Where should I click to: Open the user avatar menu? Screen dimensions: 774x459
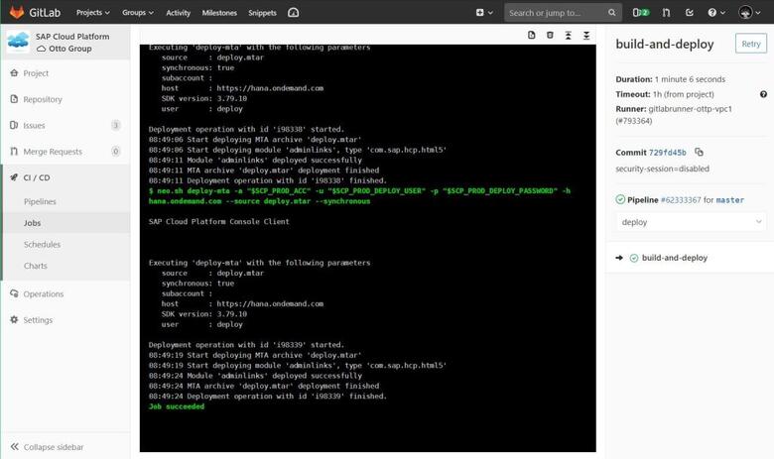click(748, 13)
